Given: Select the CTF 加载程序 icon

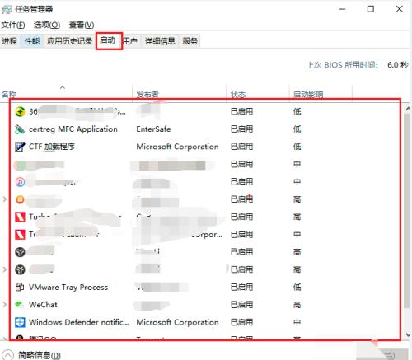Looking at the screenshot, I should 20,147.
